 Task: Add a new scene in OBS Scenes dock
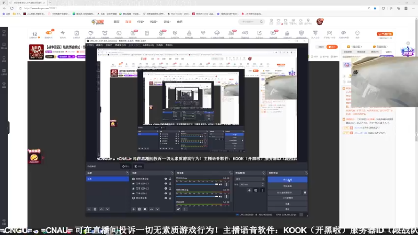click(89, 209)
